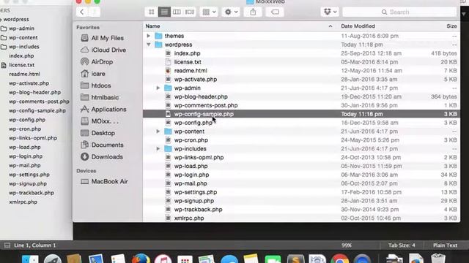Open Documents in sidebar
This screenshot has width=469, height=263.
point(102,145)
